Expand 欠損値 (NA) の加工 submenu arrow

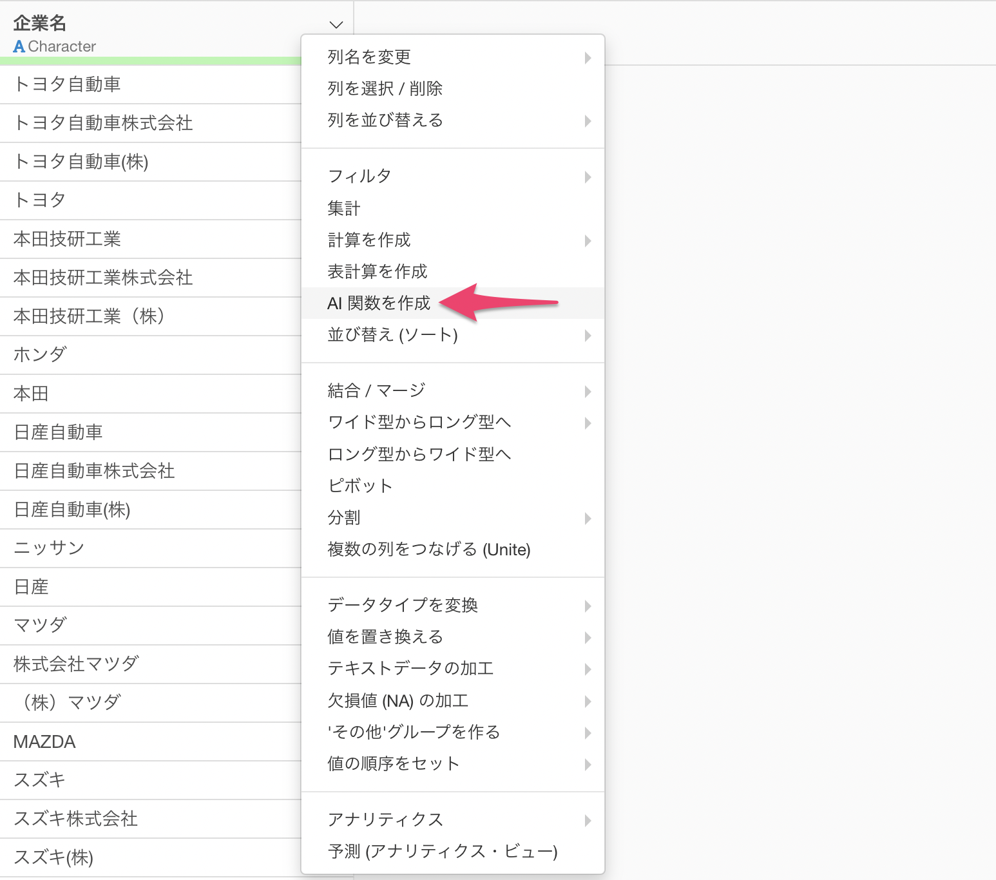point(587,702)
